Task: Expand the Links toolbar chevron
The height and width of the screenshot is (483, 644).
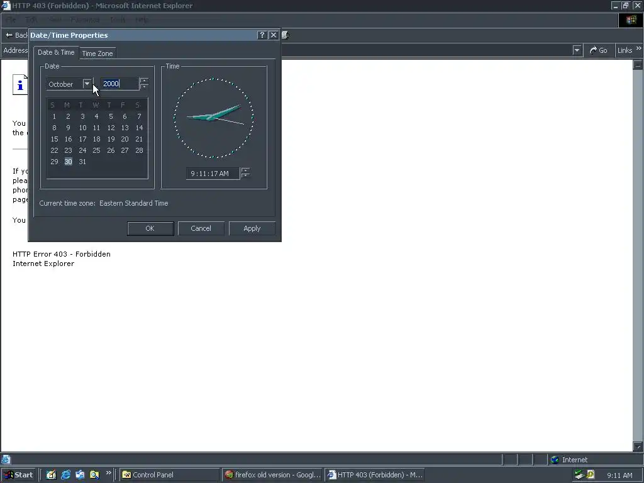Action: coord(639,48)
